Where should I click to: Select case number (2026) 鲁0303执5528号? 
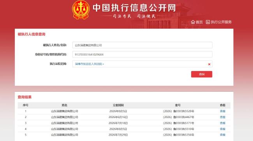click(x=178, y=111)
